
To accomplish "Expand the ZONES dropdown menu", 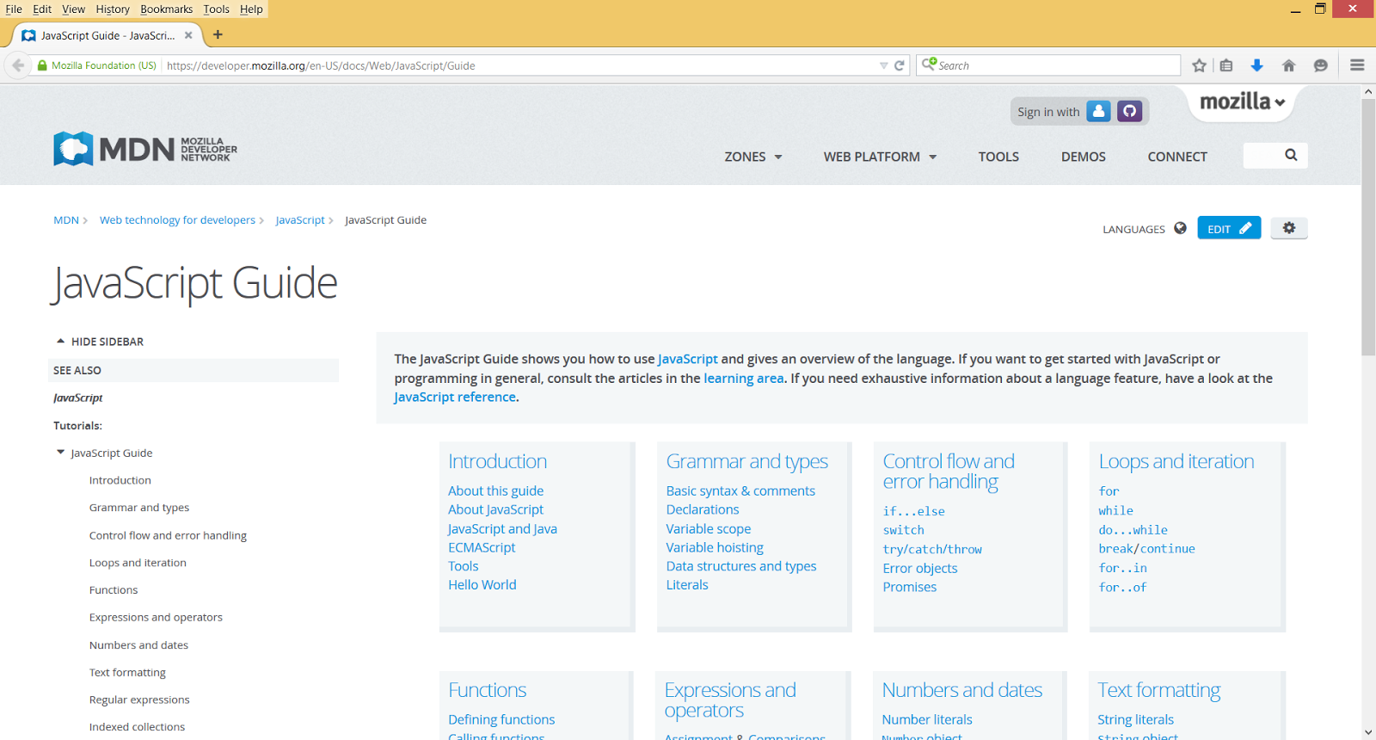I will coord(753,157).
